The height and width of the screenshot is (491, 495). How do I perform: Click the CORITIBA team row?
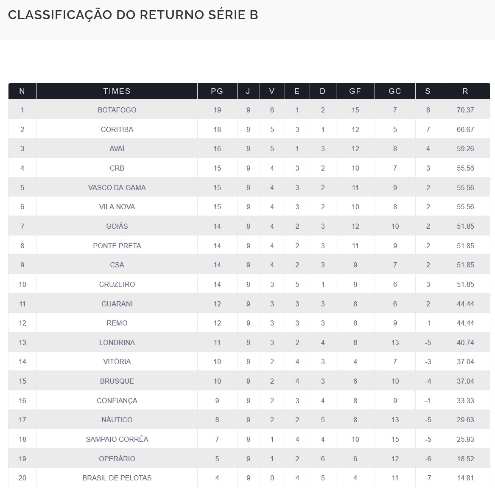pos(117,129)
